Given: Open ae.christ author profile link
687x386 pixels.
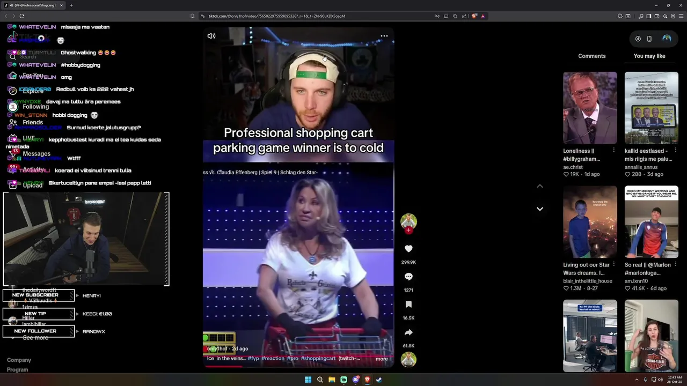Looking at the screenshot, I should (573, 167).
